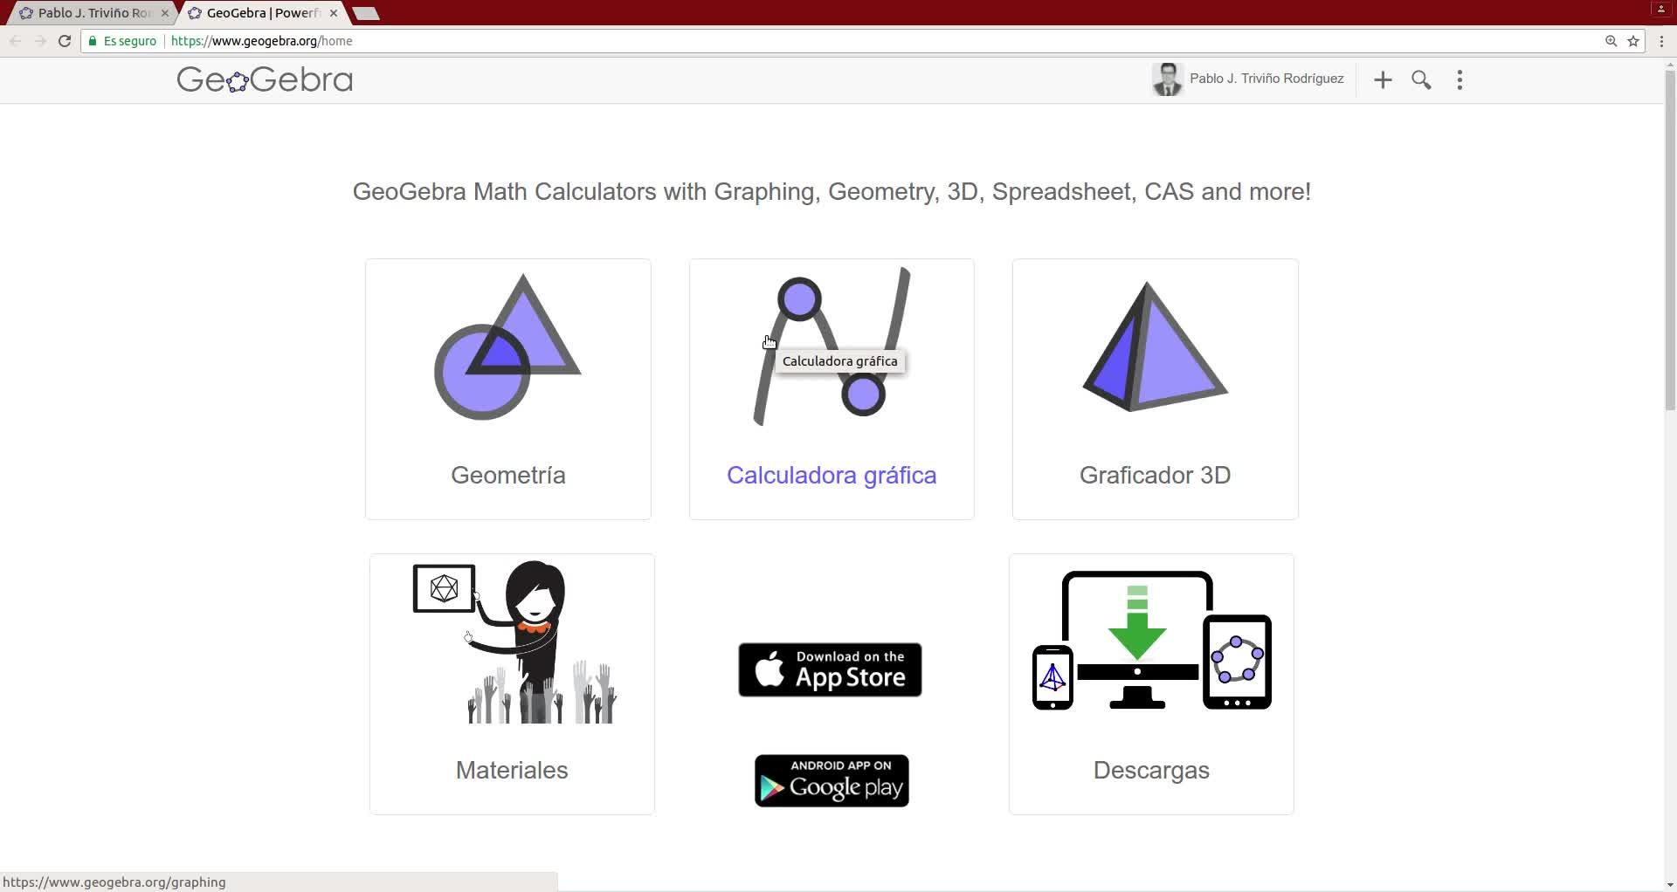Open a new browser tab
The image size is (1677, 892).
(366, 13)
